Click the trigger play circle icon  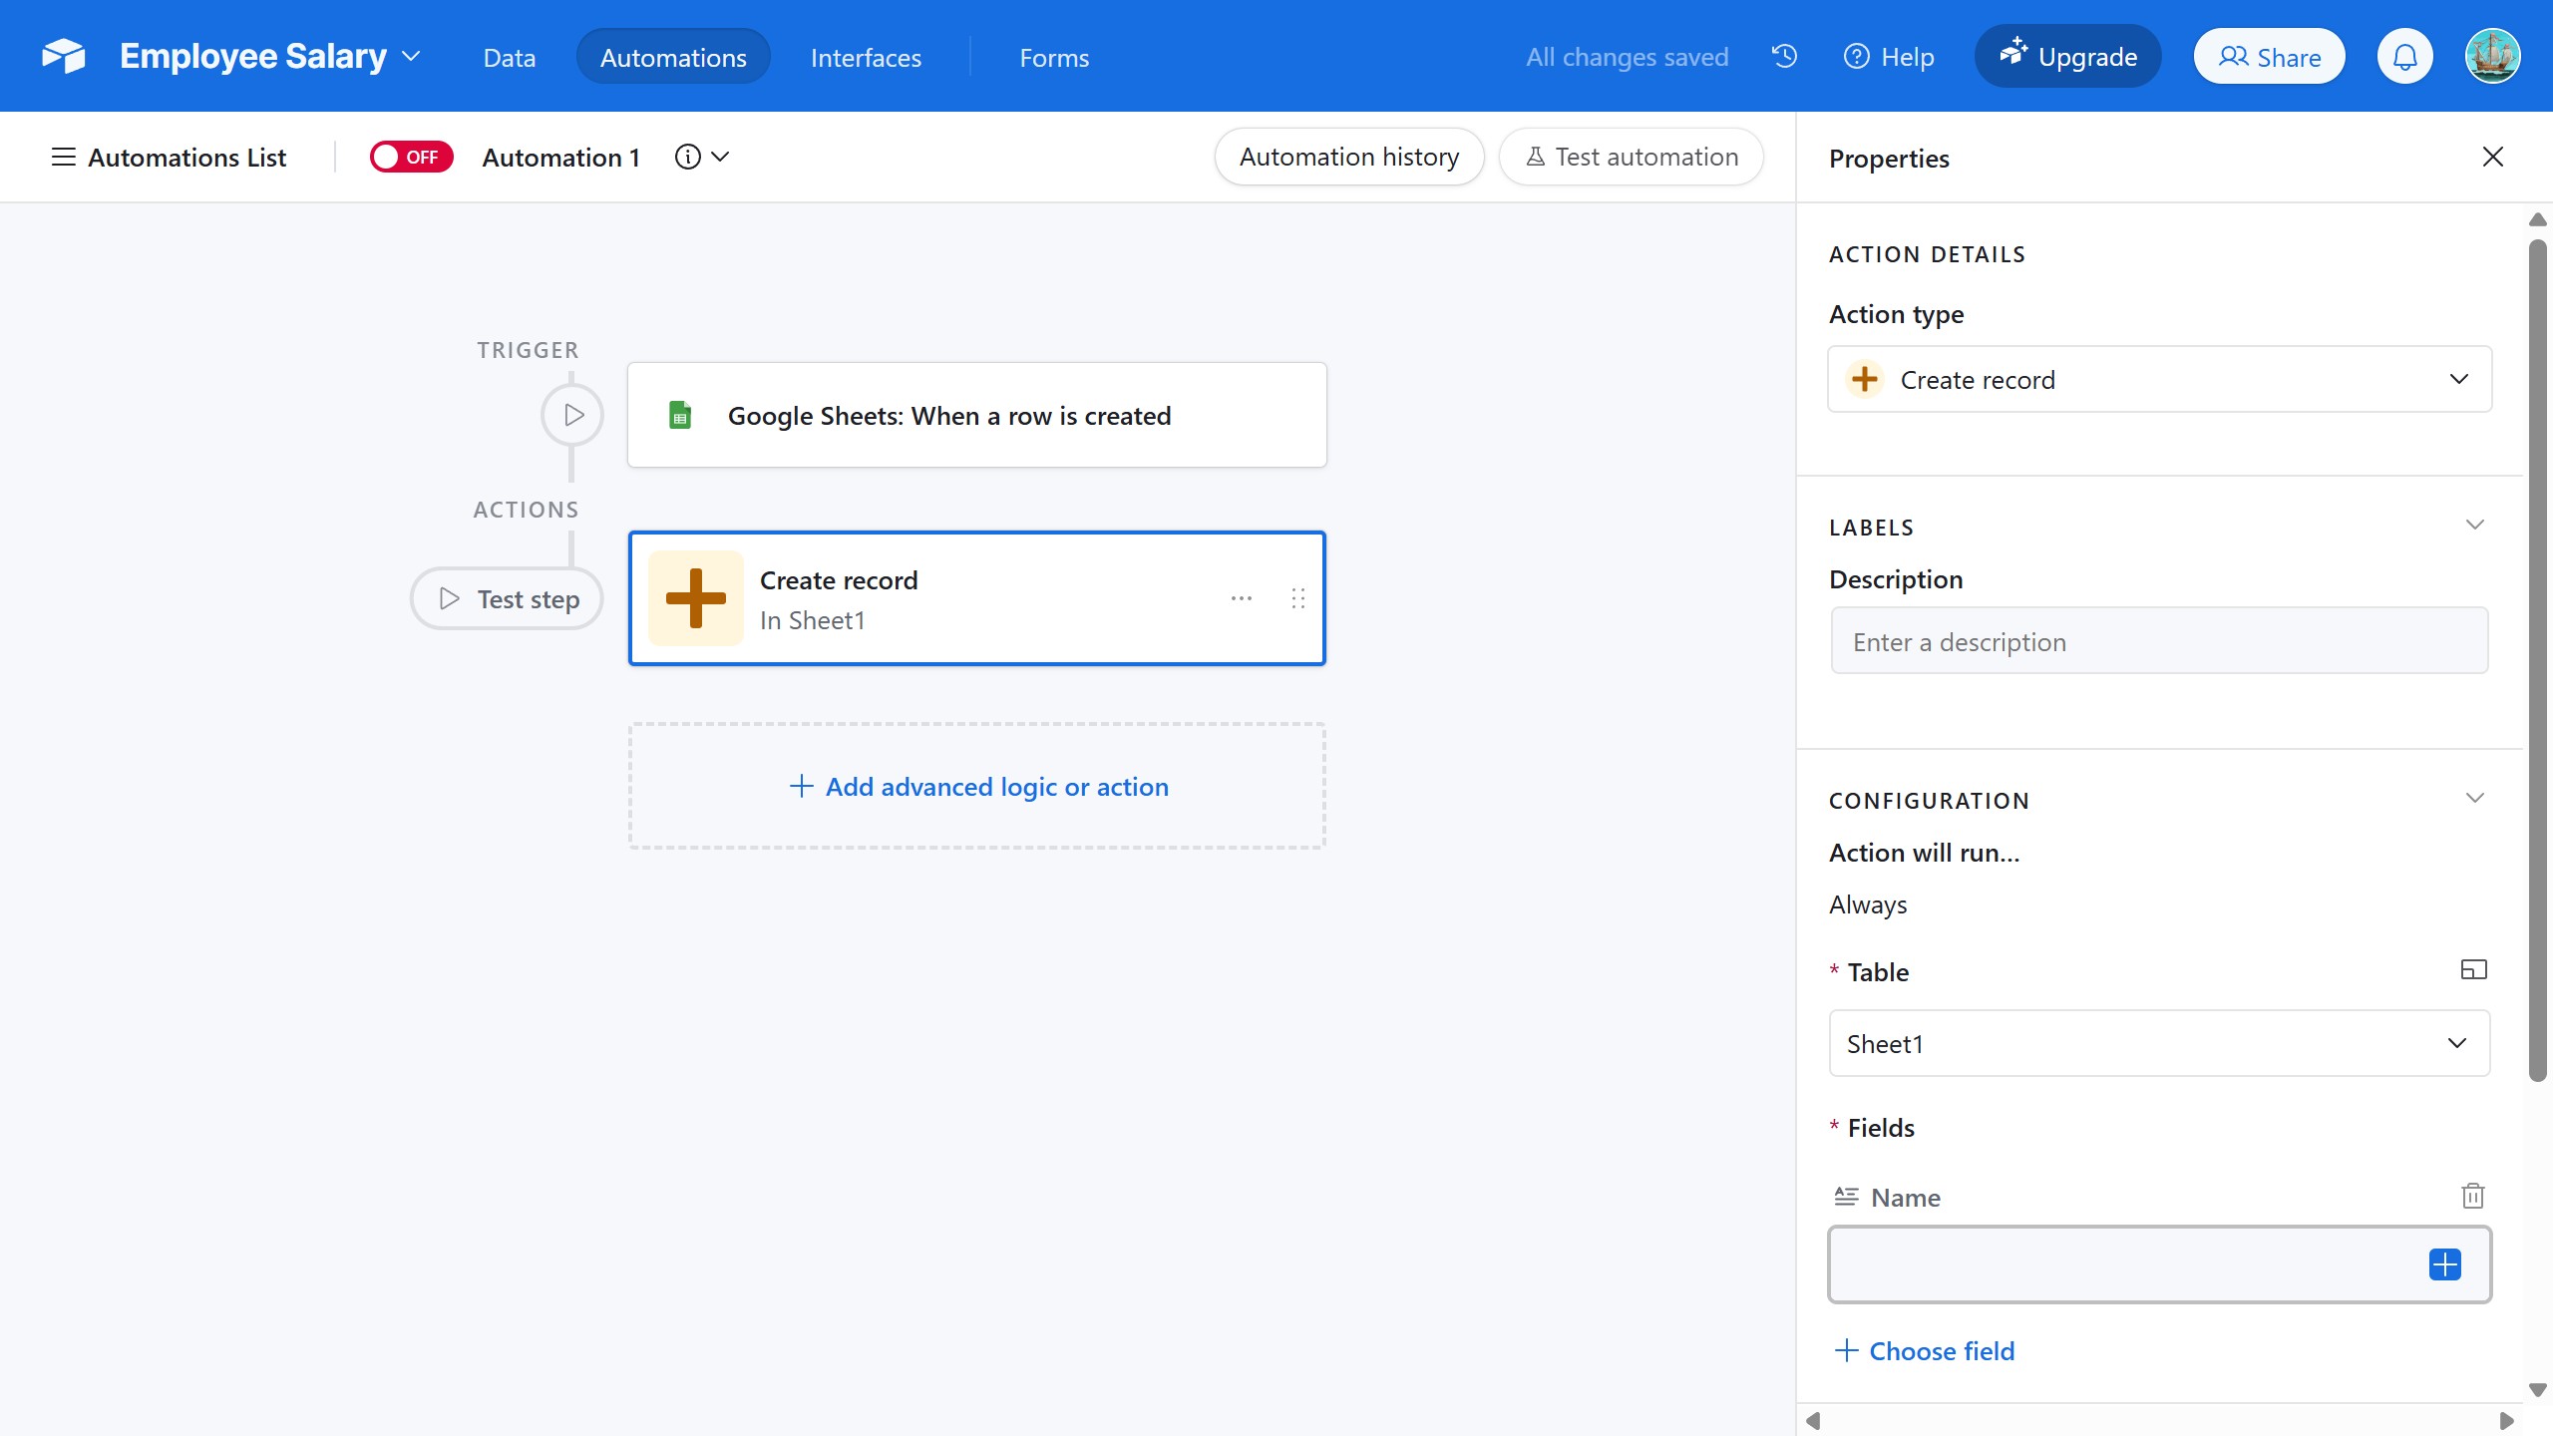pyautogui.click(x=572, y=415)
